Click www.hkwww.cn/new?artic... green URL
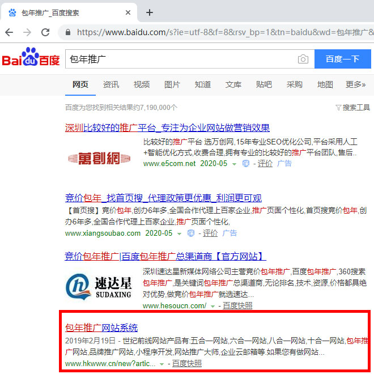 pos(110,363)
